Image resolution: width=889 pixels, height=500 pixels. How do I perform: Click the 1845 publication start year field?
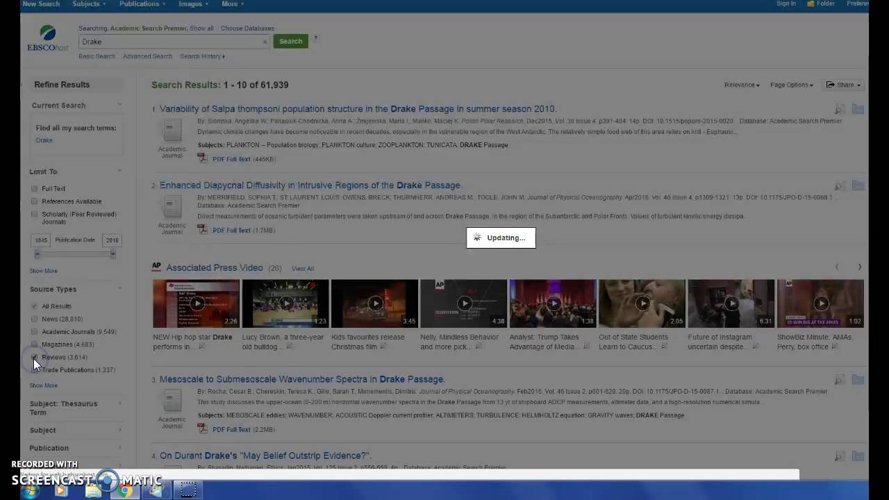point(42,240)
